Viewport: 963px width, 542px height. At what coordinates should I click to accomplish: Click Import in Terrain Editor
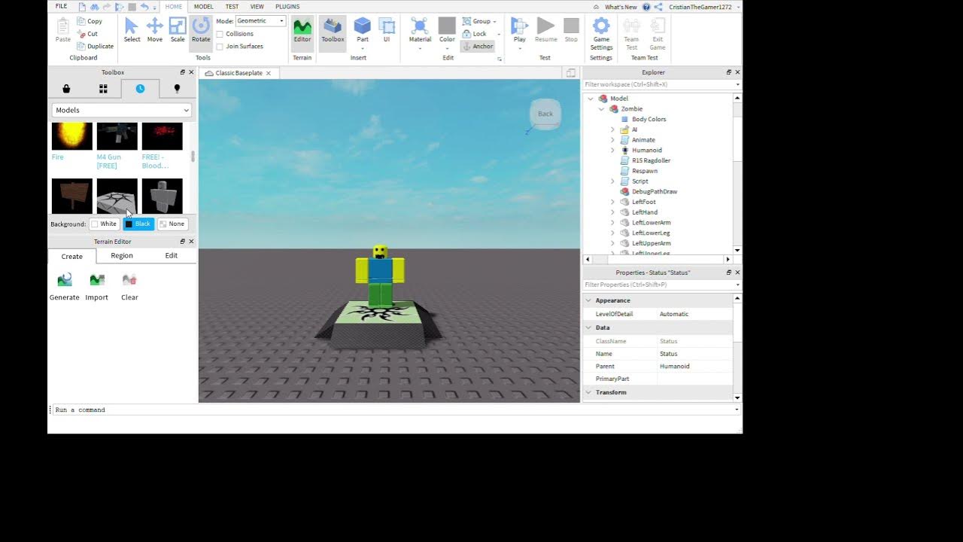(x=97, y=287)
